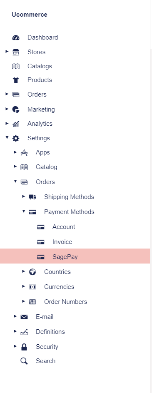Expand the Currencies node arrow

pyautogui.click(x=24, y=286)
